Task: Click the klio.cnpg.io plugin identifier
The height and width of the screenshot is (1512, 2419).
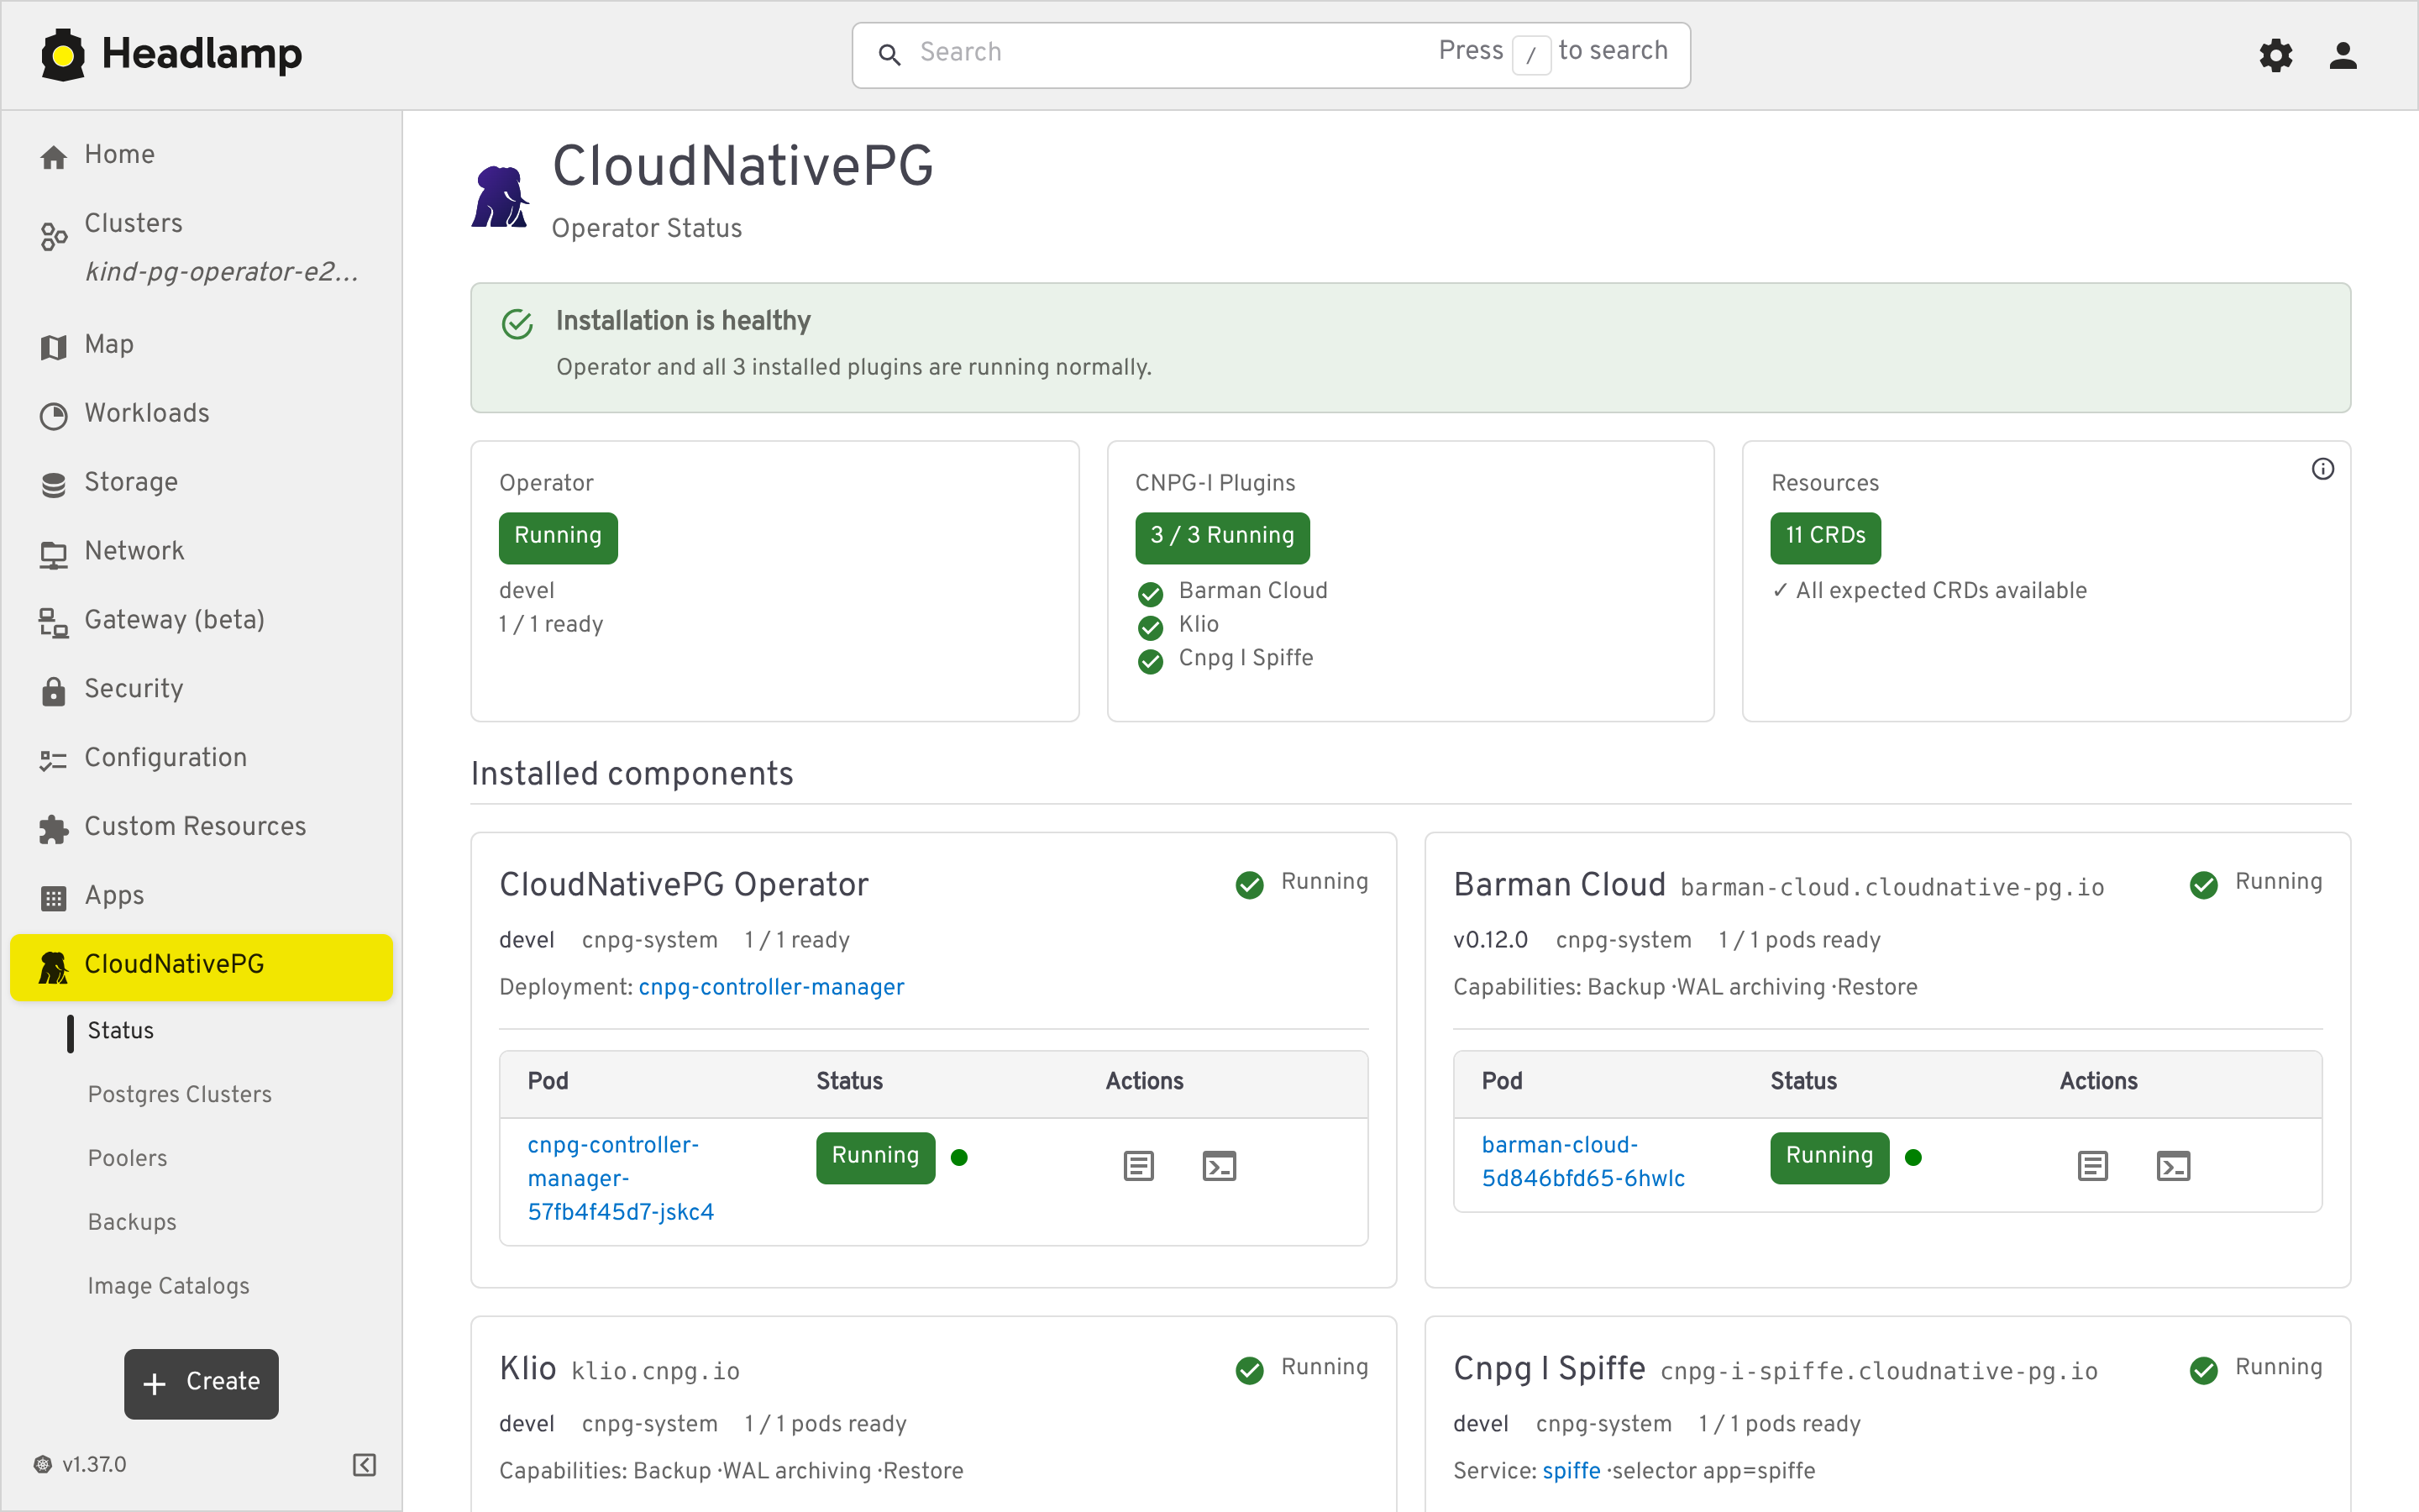Action: [x=655, y=1371]
